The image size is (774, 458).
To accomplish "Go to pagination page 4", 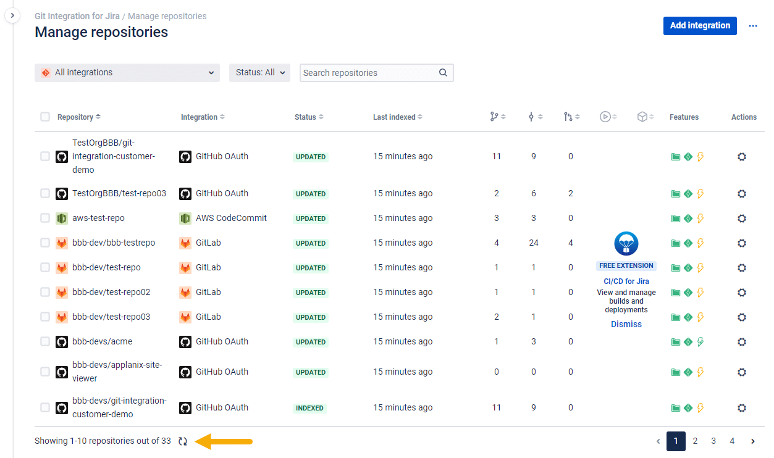I will pyautogui.click(x=732, y=441).
